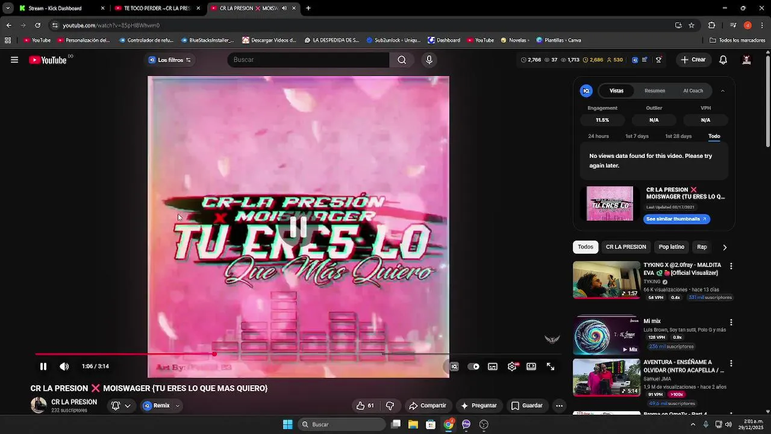771x434 pixels.
Task: Select 1st 28 days range
Action: pos(678,136)
